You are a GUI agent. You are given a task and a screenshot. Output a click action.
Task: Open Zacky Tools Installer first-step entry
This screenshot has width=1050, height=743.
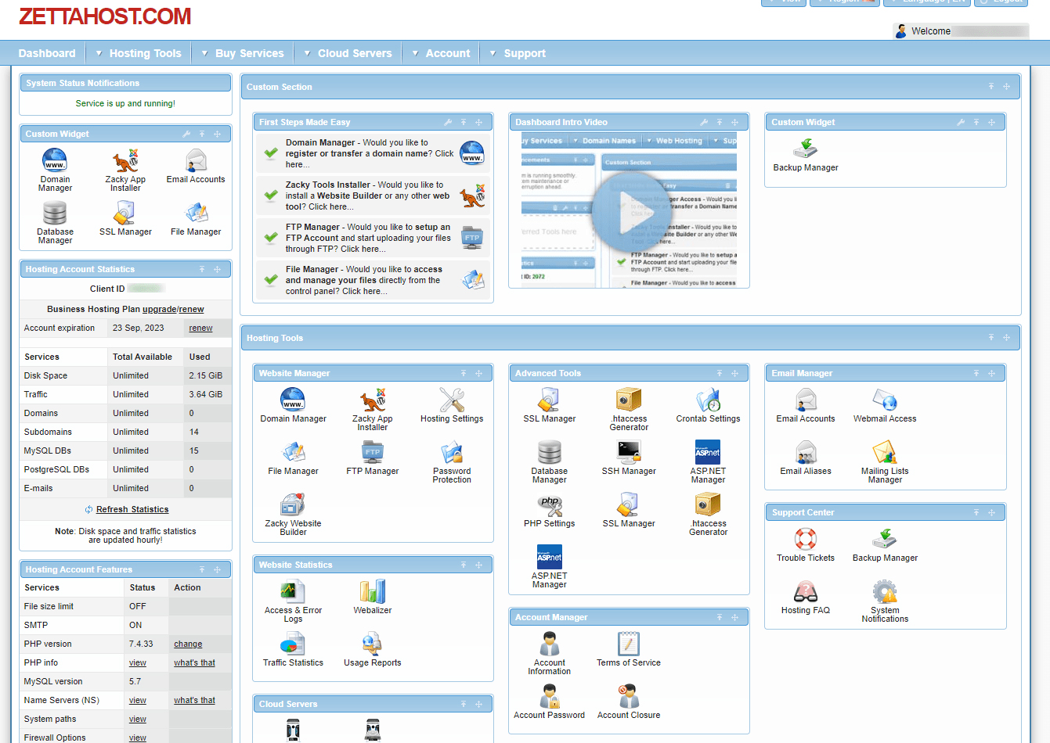point(373,196)
